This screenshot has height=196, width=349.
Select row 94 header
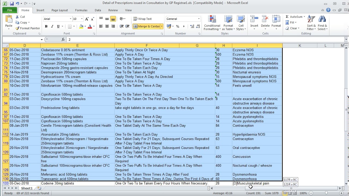click(5, 101)
